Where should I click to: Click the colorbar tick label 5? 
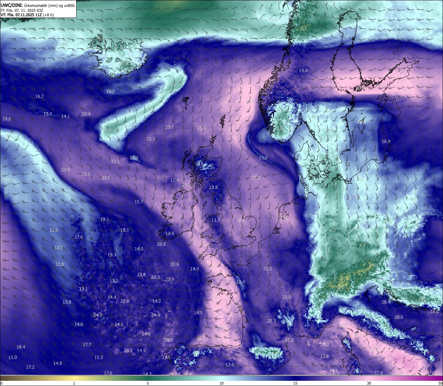pos(148,383)
